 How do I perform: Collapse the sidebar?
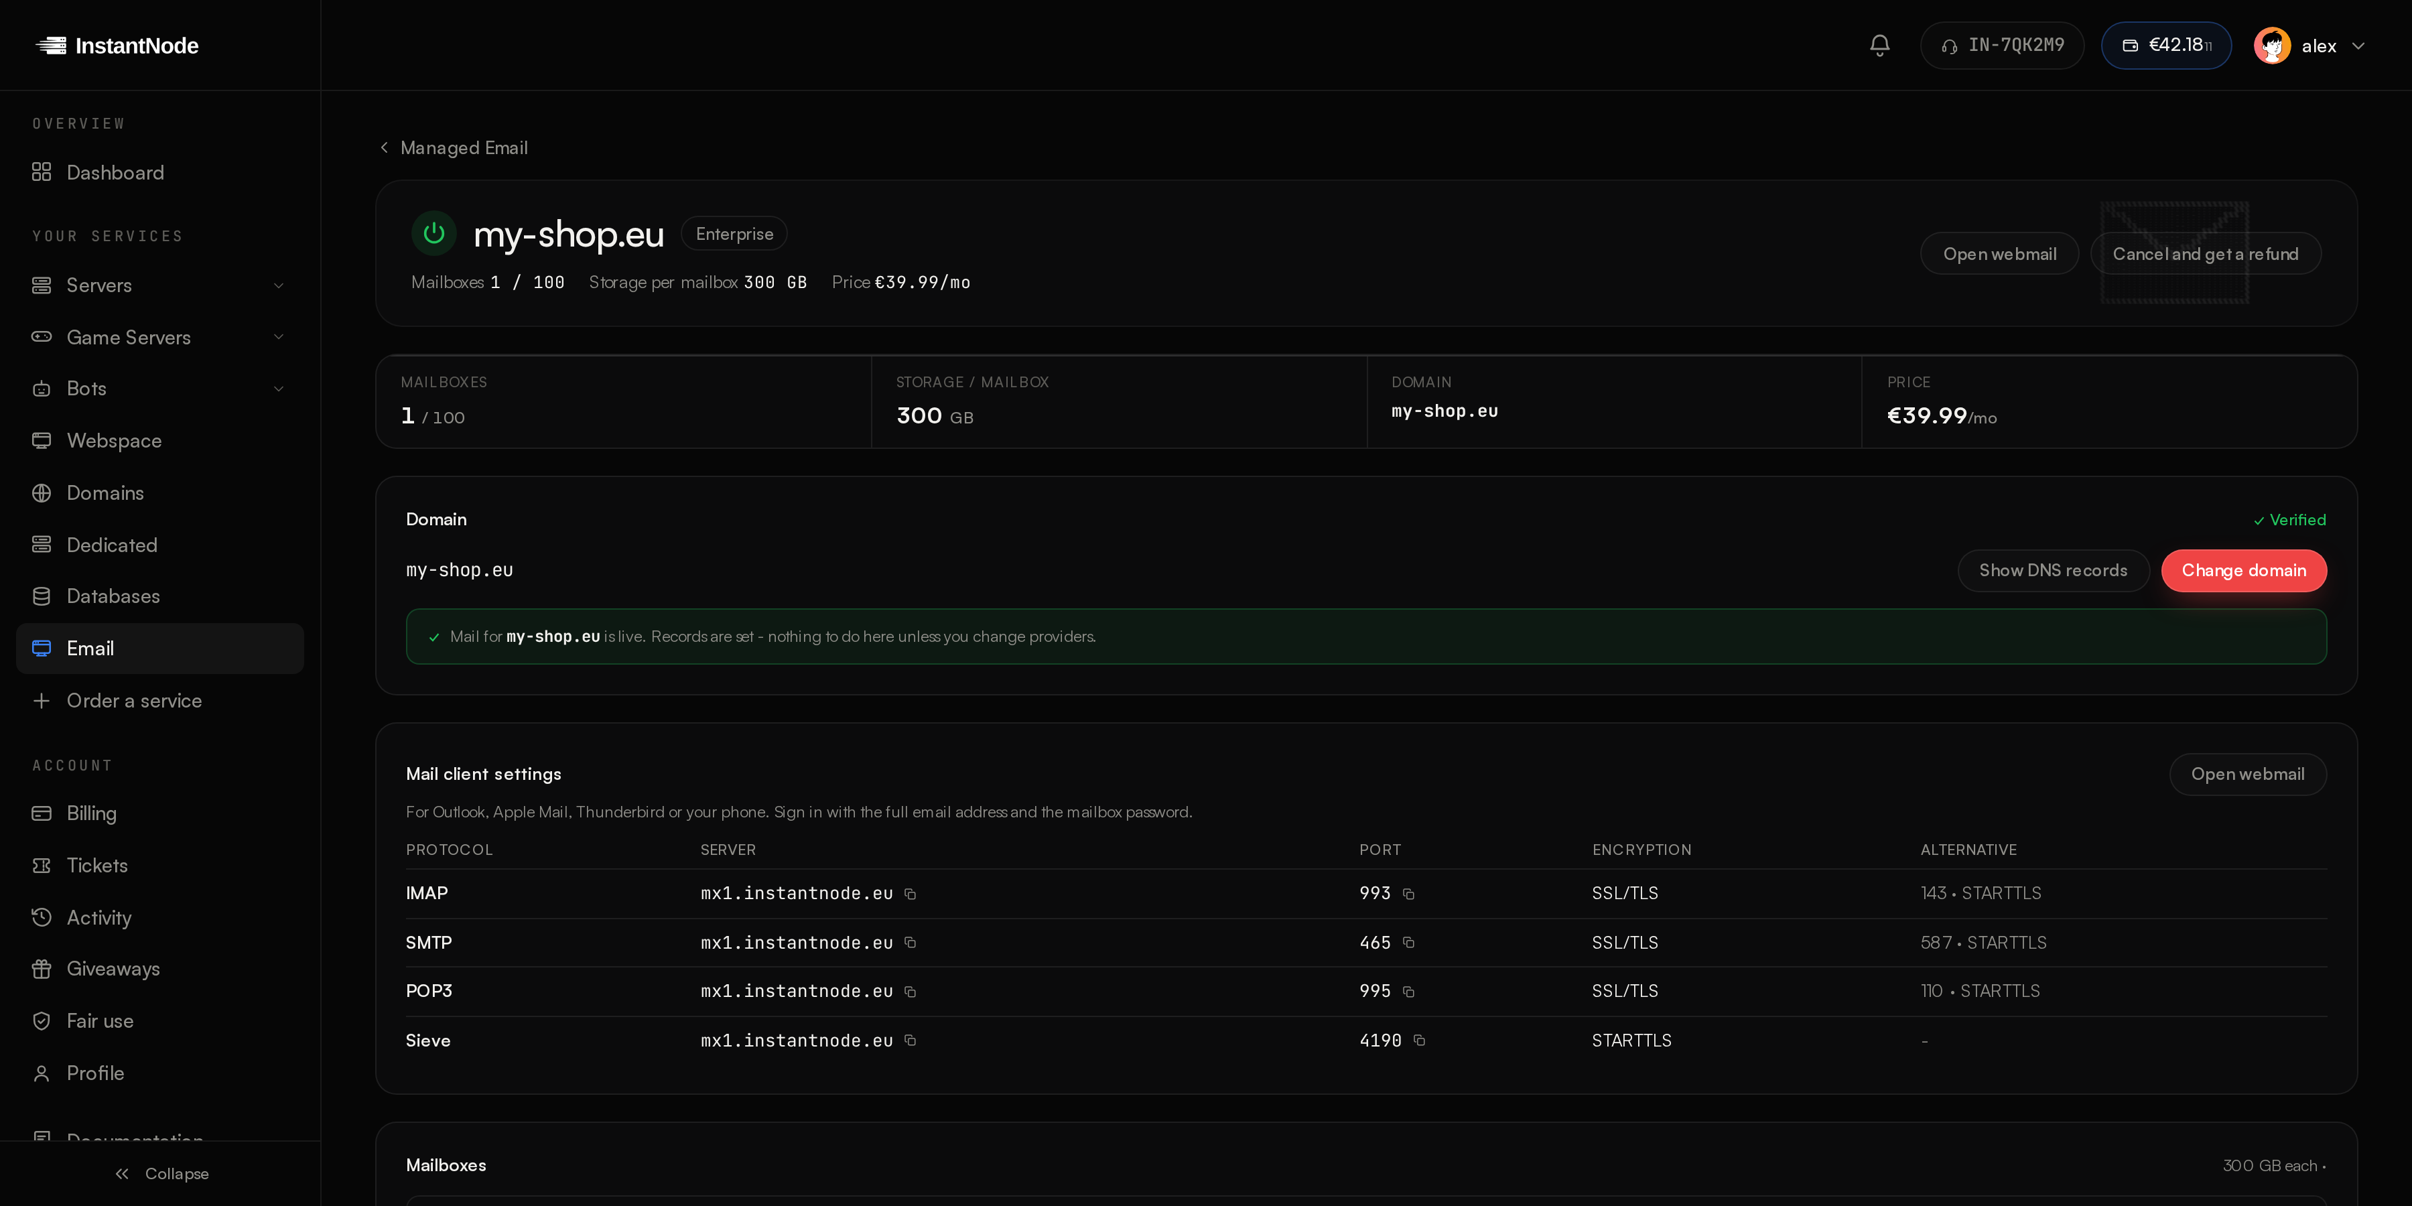click(161, 1174)
